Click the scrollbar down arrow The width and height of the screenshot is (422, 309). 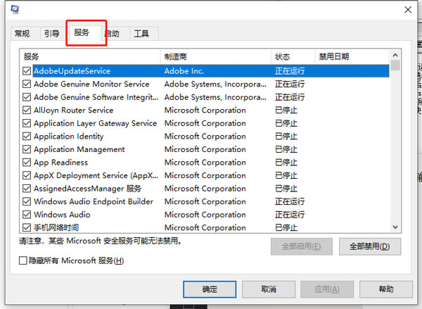[x=395, y=227]
